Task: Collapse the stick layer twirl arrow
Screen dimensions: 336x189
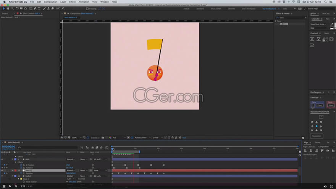Action: click(x=13, y=160)
